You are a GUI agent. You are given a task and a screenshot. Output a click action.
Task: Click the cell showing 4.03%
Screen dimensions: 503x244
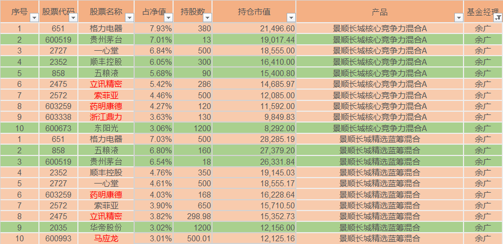(154, 194)
